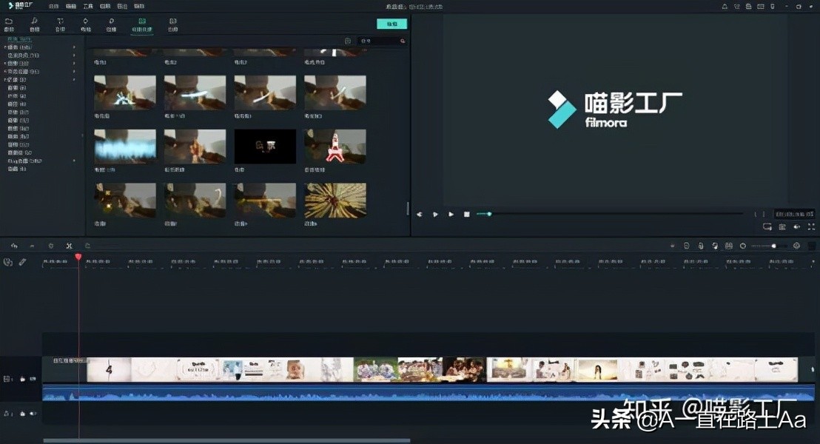Expand the topmost category arrow in the library tree

(x=74, y=47)
